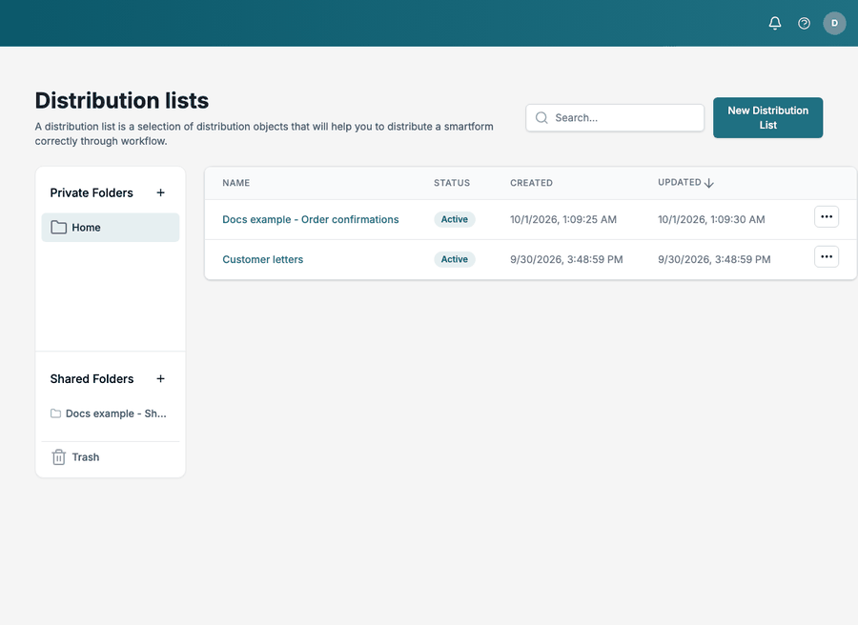Click Active status badge for Customer letters
This screenshot has width=858, height=625.
(454, 259)
